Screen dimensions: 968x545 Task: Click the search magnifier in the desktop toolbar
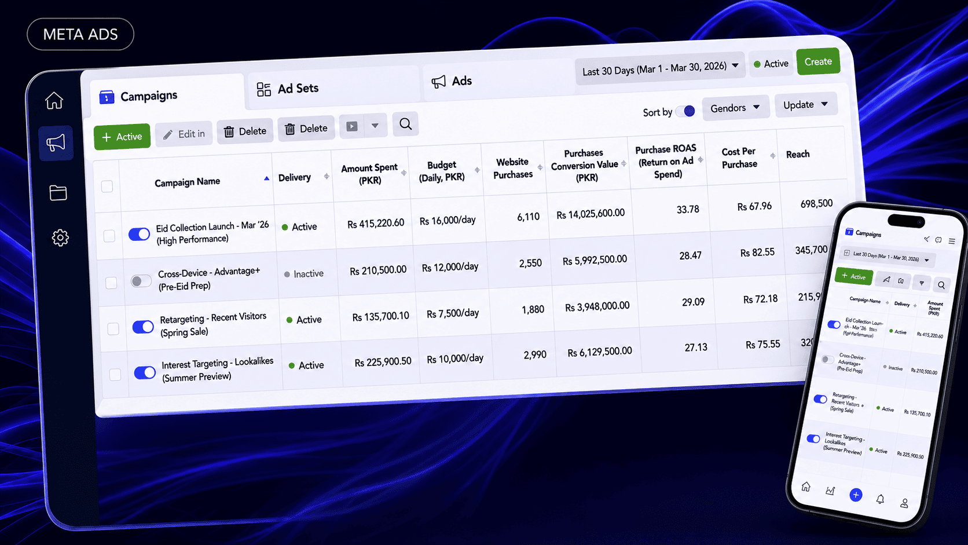coord(405,124)
